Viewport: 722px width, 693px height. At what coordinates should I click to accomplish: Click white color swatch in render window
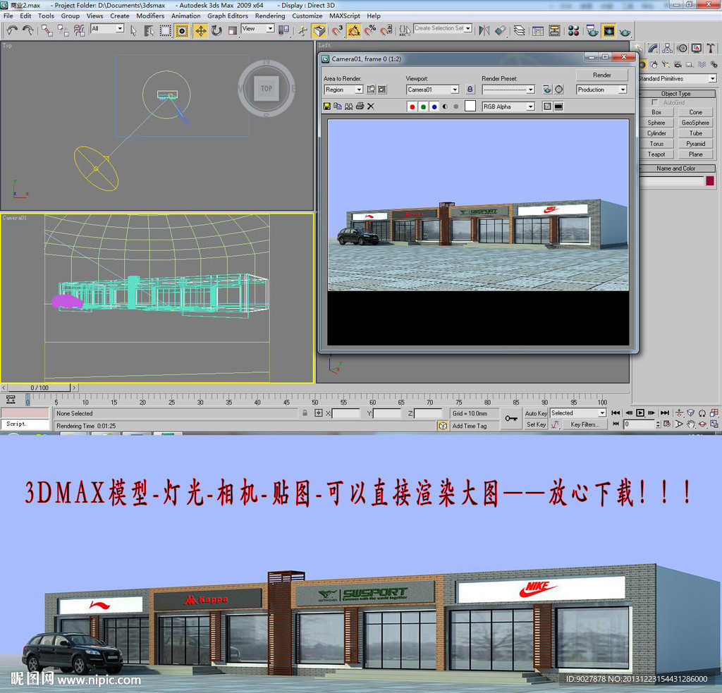point(470,106)
